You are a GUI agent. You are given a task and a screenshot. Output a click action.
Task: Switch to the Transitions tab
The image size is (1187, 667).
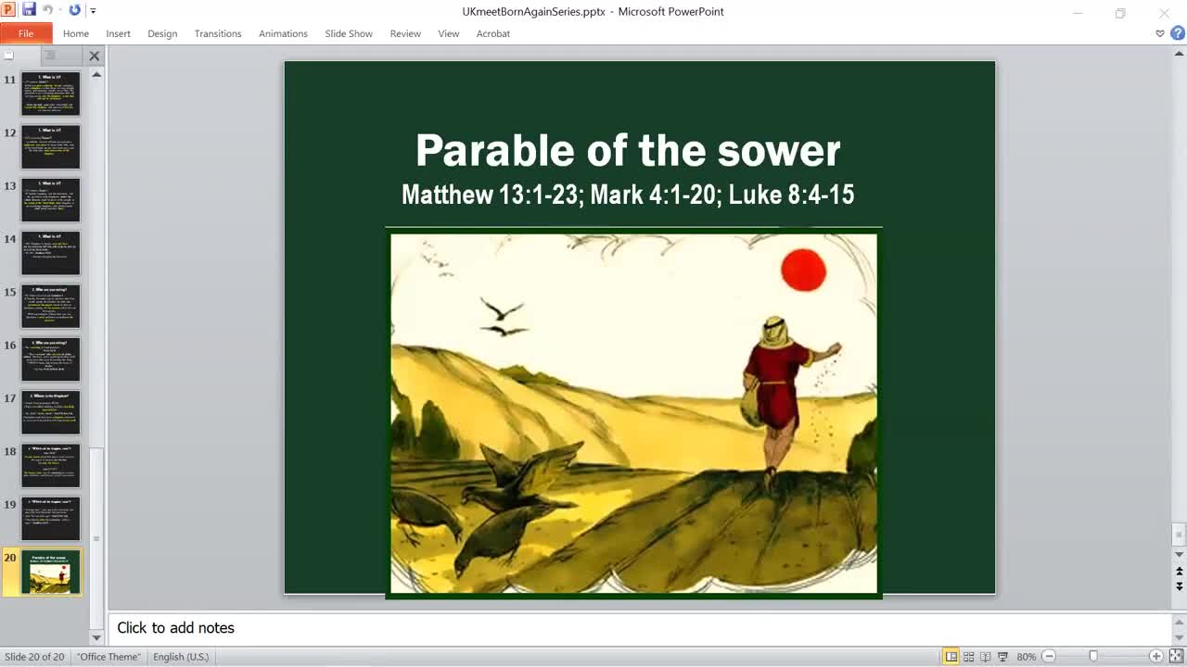(218, 33)
